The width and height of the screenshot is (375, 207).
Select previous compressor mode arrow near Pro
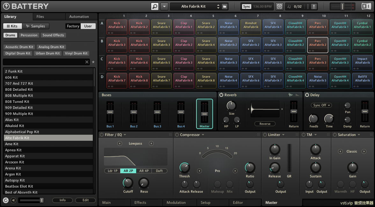199,171
